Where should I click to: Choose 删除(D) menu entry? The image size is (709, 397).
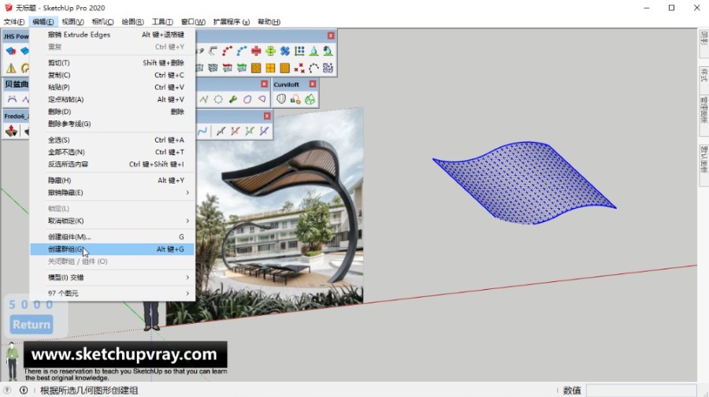(x=112, y=111)
